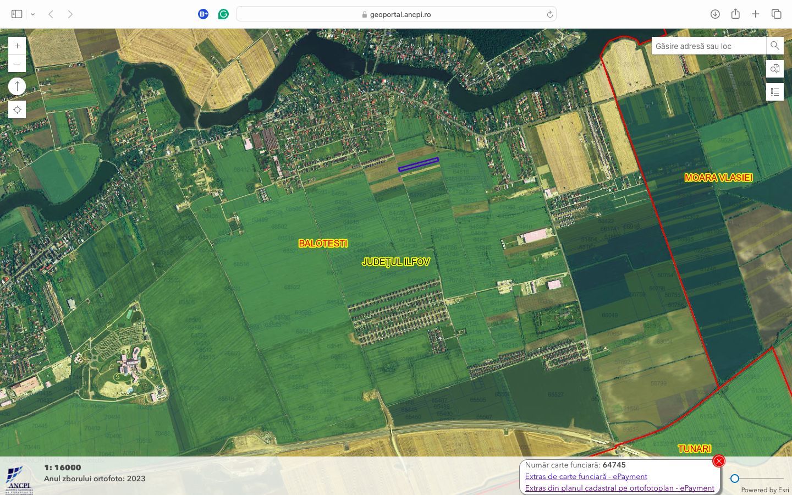Zoom out of the map
This screenshot has width=792, height=495.
click(17, 64)
